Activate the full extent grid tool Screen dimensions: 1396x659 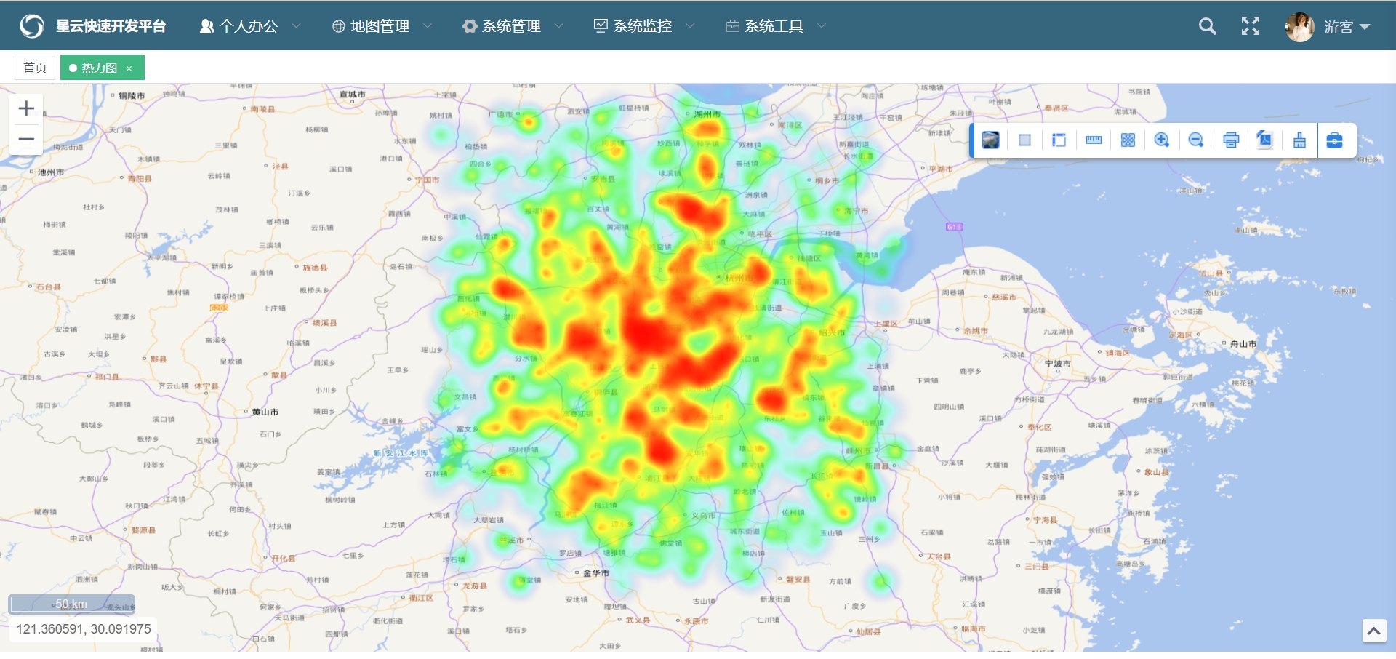coord(1128,140)
